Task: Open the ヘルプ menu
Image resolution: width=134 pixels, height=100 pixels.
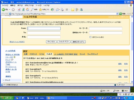Action: tap(46, 5)
